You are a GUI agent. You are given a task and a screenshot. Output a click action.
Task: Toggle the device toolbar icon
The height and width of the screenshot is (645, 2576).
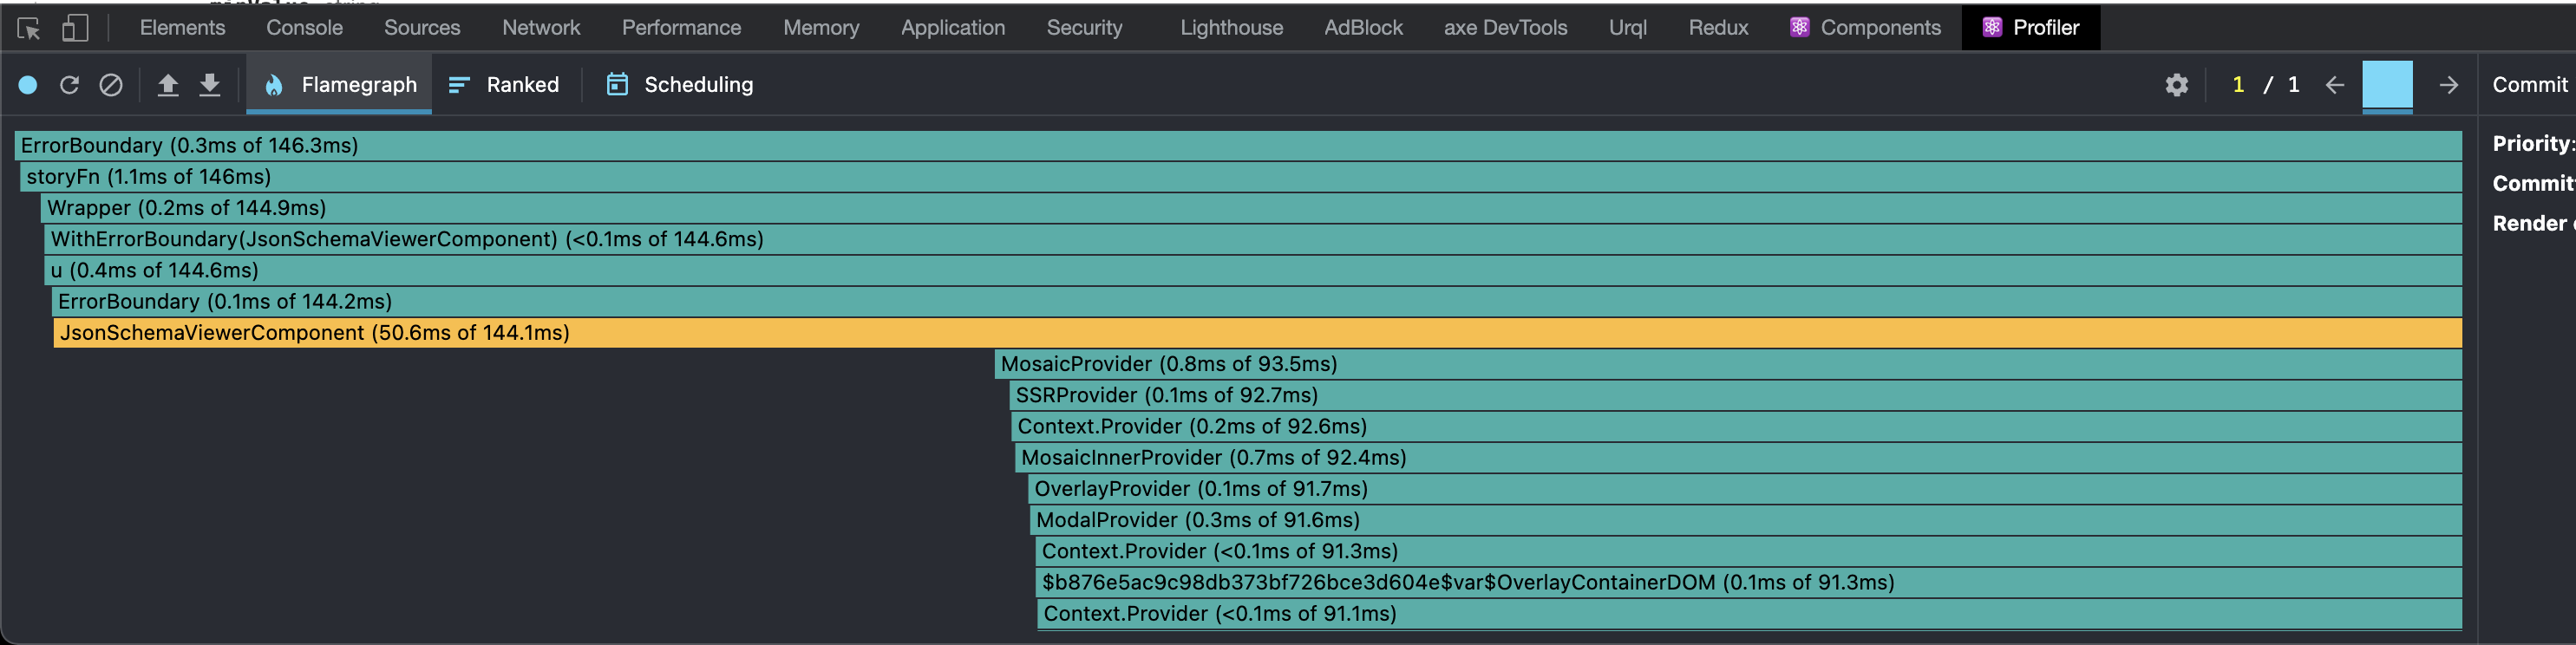pyautogui.click(x=75, y=28)
